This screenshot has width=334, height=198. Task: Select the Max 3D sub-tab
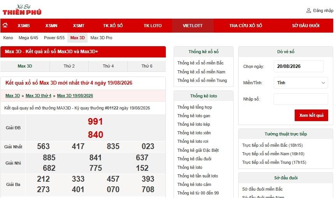click(77, 38)
